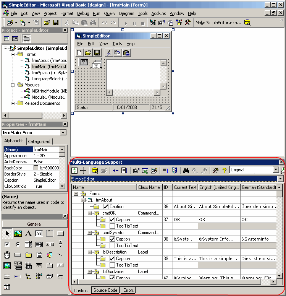Open the Add-Ins menu

[158, 13]
